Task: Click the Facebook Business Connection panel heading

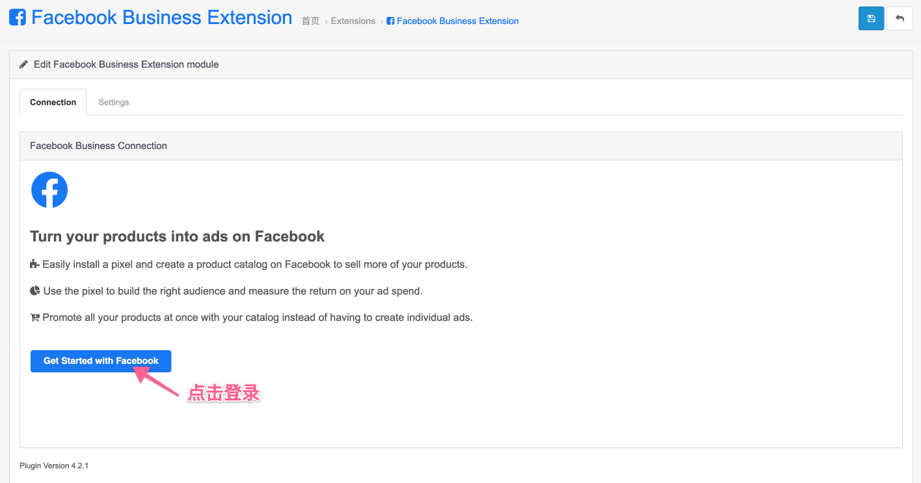Action: (x=99, y=146)
